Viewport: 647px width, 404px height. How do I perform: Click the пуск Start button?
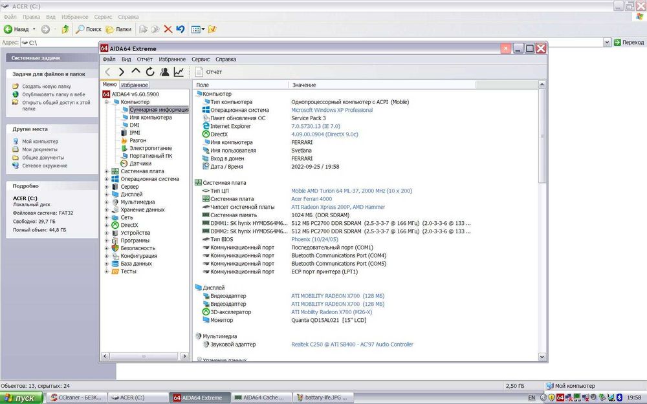click(x=21, y=398)
